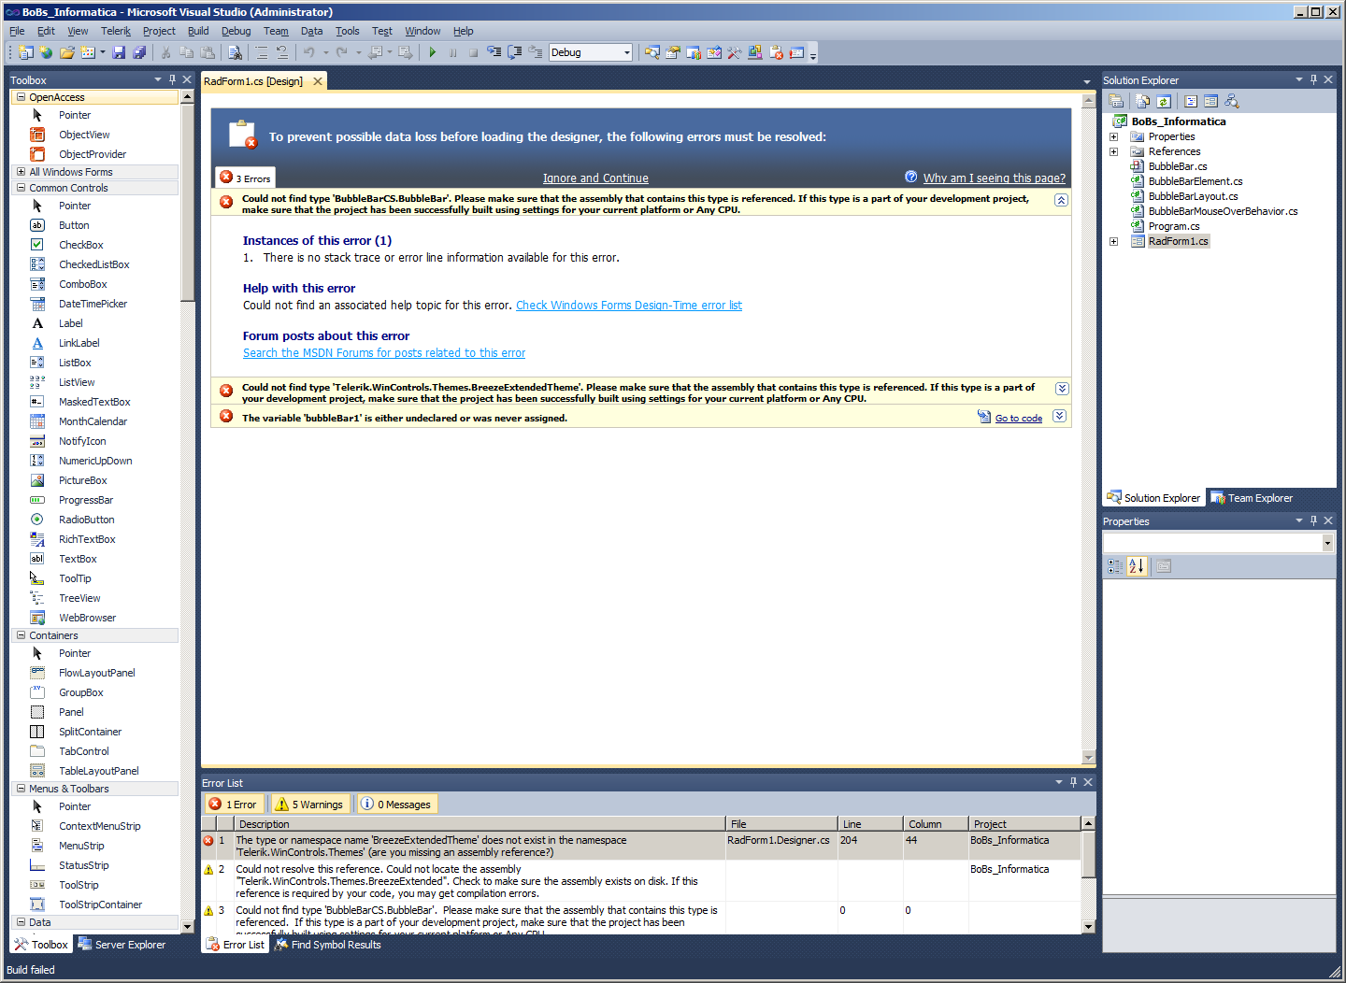Switch to Find Symbol Results tab
This screenshot has height=983, width=1346.
tap(327, 945)
